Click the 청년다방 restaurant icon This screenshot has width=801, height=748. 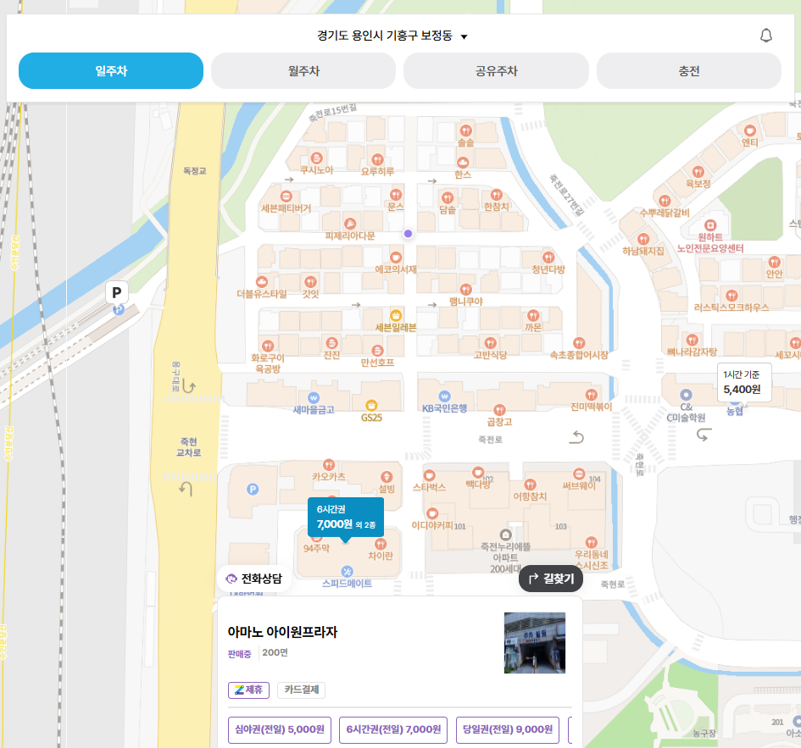[548, 258]
